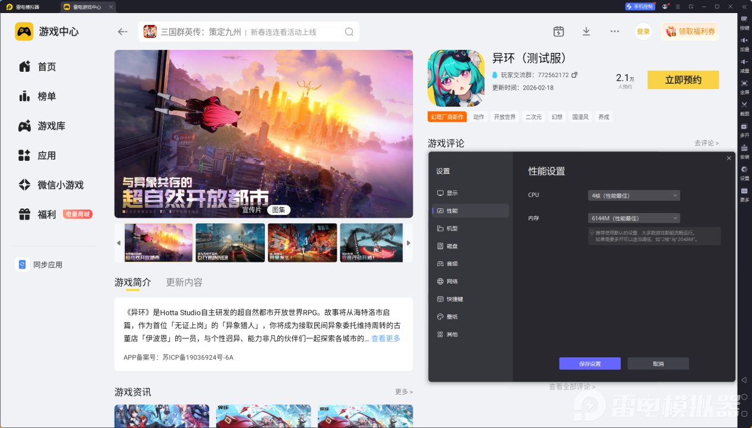
Task: Open the calendar reservation icon
Action: click(558, 31)
